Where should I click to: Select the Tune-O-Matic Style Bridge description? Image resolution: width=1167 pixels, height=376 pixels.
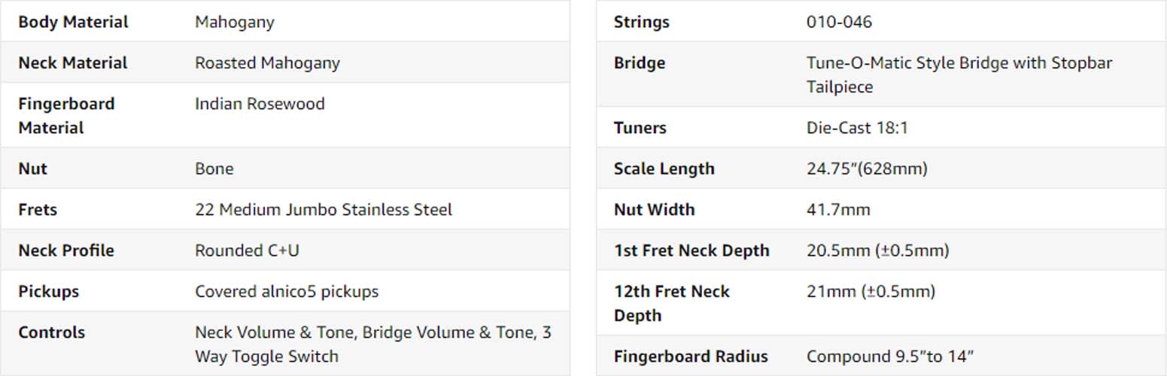click(x=959, y=74)
